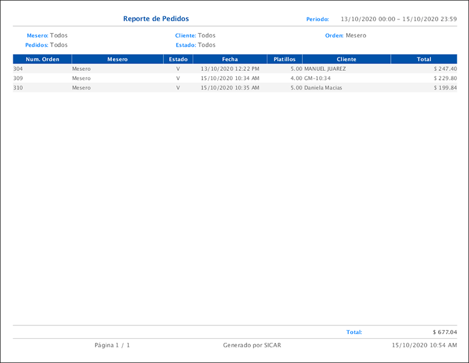Viewport: 469px width, 363px height.
Task: Select the Num. Orden column header
Action: click(x=42, y=59)
